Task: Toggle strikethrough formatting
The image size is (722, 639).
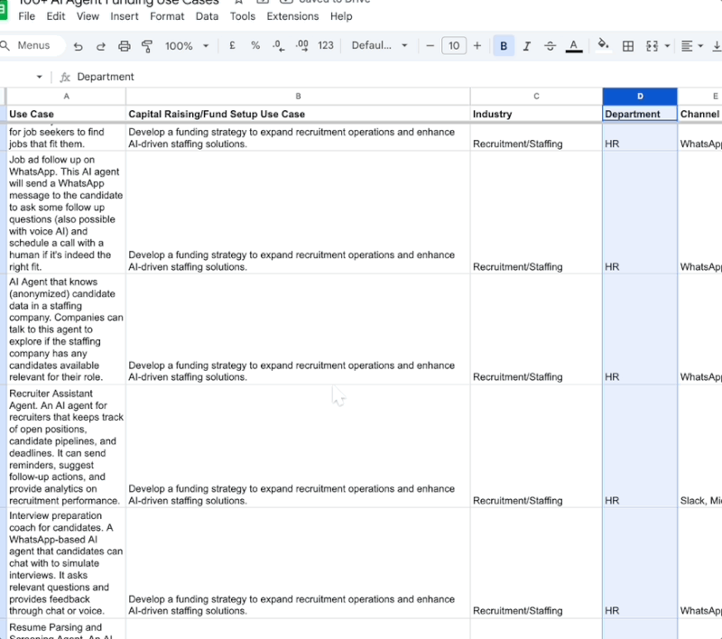Action: 550,46
